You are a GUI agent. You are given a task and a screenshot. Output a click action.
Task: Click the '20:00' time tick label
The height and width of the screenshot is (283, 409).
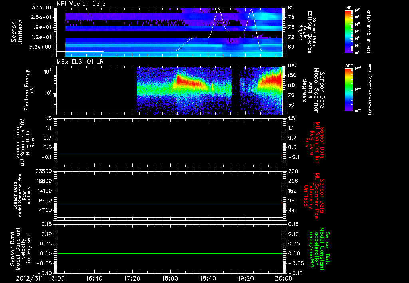(283, 278)
